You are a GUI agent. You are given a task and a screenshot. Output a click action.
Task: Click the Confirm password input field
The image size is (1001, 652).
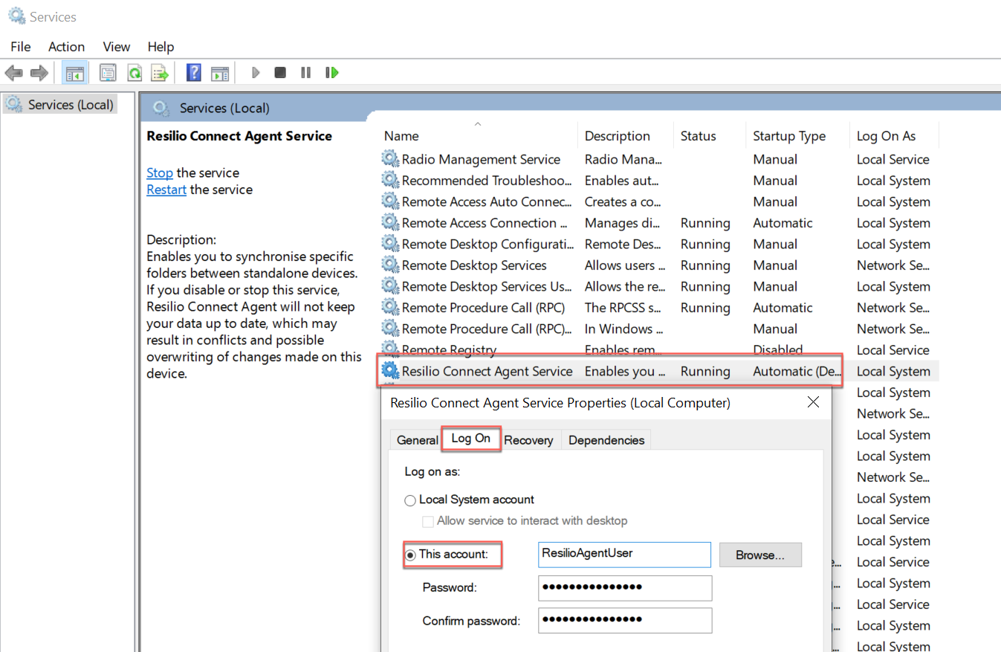tap(624, 620)
